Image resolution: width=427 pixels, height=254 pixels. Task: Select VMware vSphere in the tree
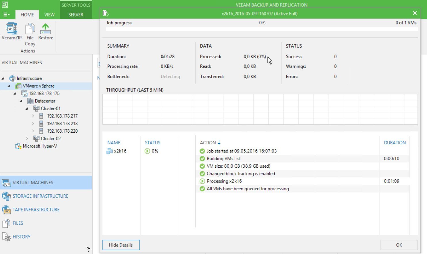(x=39, y=86)
